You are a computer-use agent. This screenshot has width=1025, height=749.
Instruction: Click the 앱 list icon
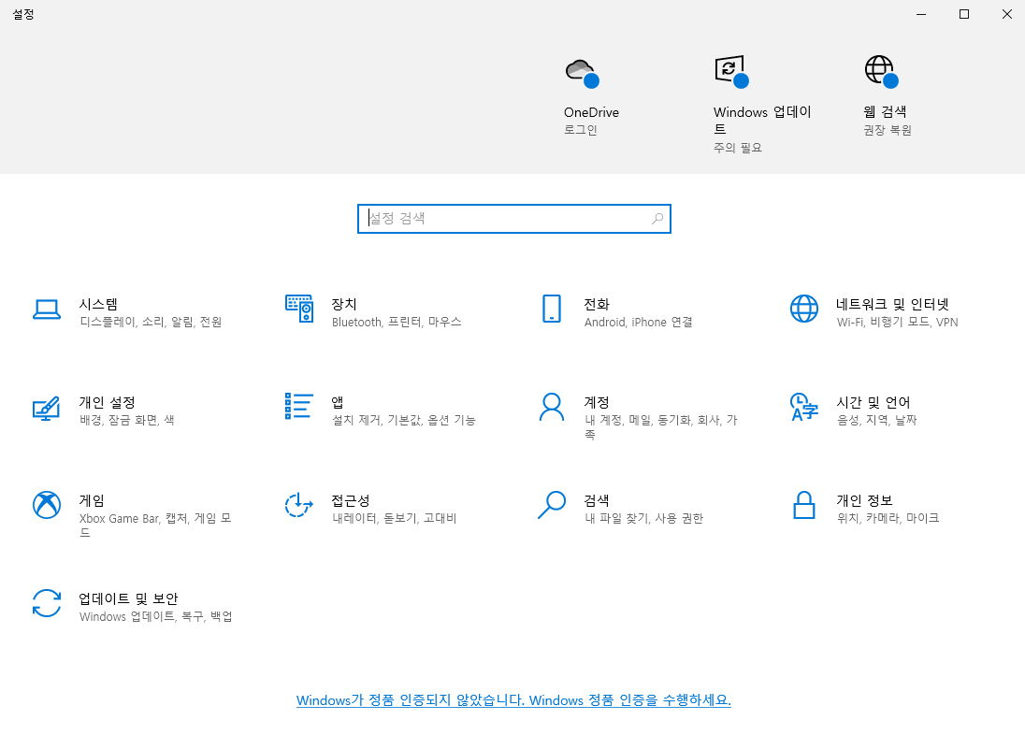(x=298, y=406)
